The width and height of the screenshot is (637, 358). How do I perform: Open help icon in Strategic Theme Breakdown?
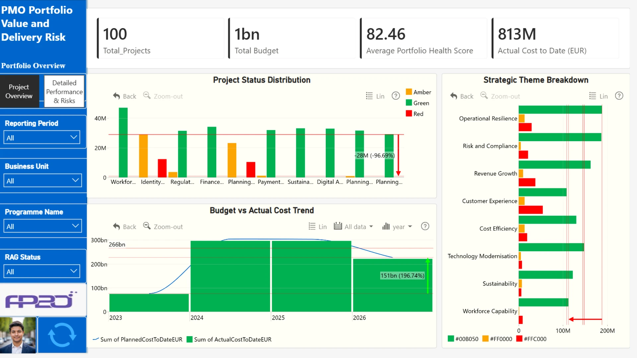(619, 96)
